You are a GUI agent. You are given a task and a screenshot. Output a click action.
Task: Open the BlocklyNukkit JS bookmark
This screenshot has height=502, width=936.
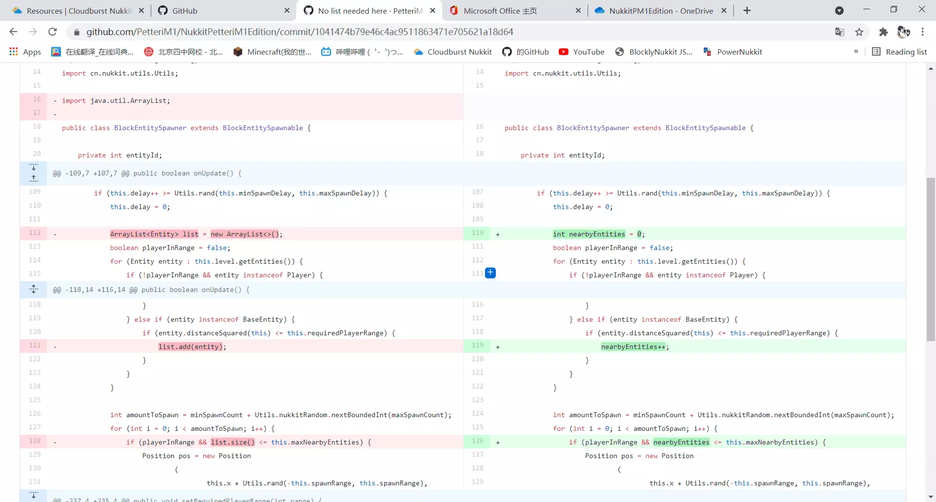tap(654, 52)
